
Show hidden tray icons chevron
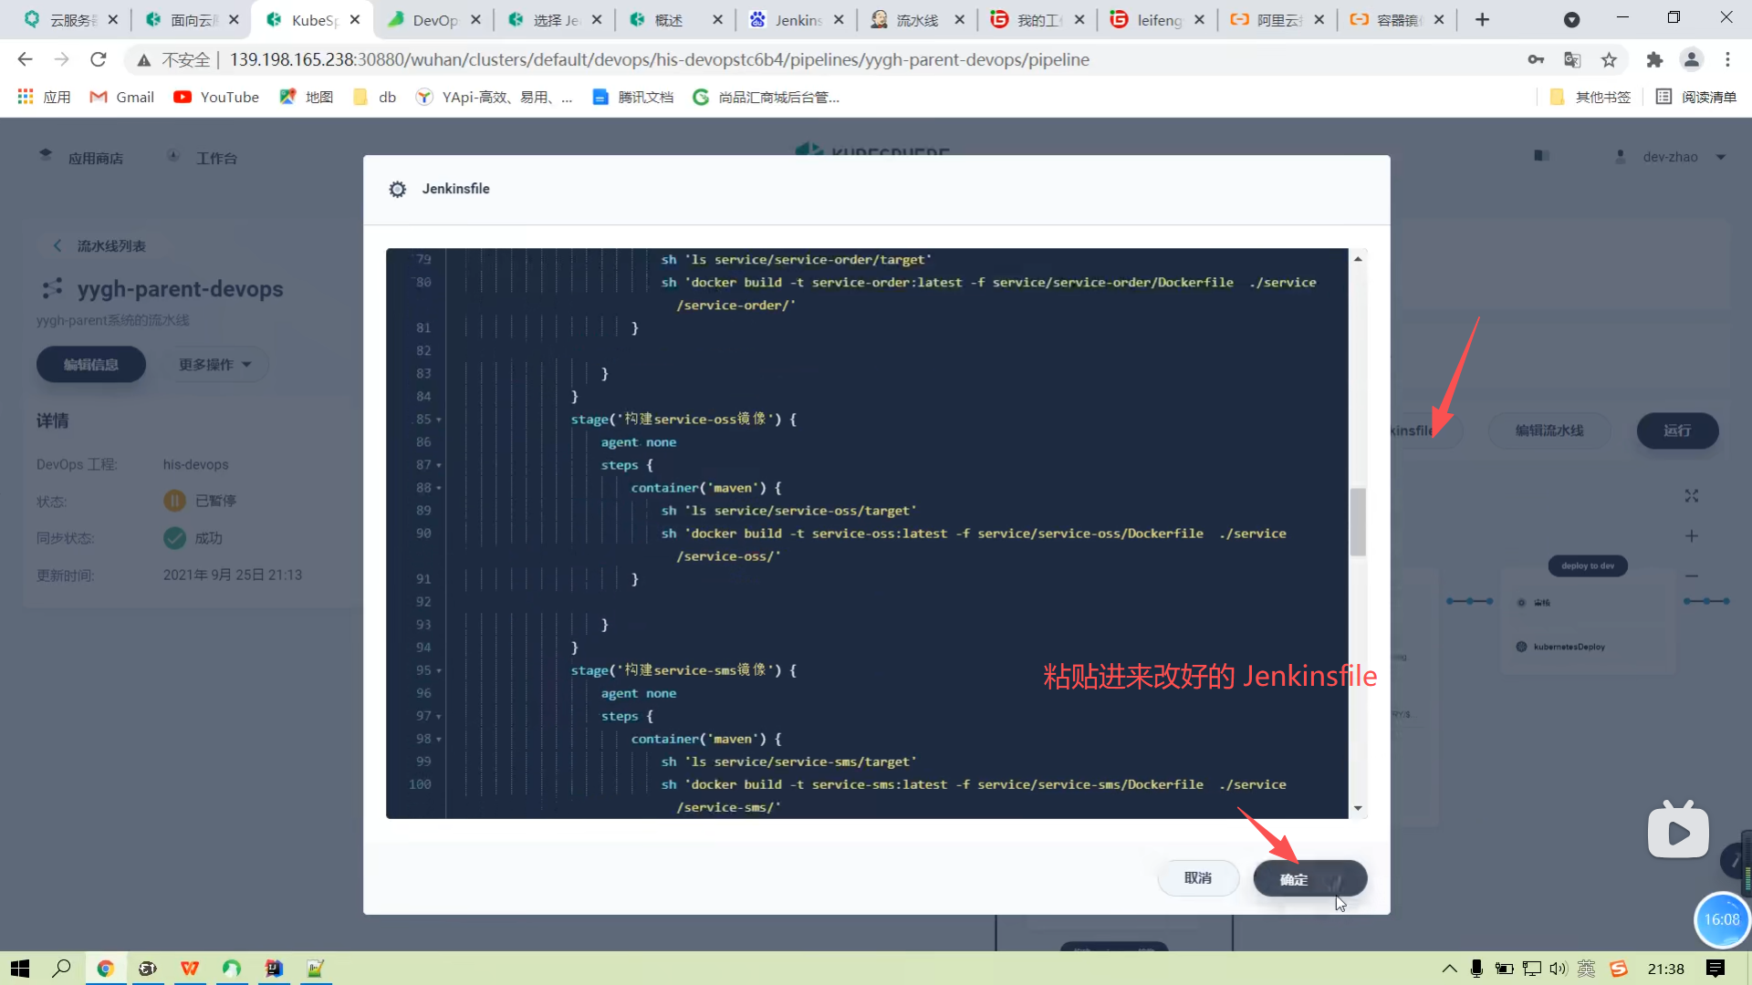coord(1449,969)
